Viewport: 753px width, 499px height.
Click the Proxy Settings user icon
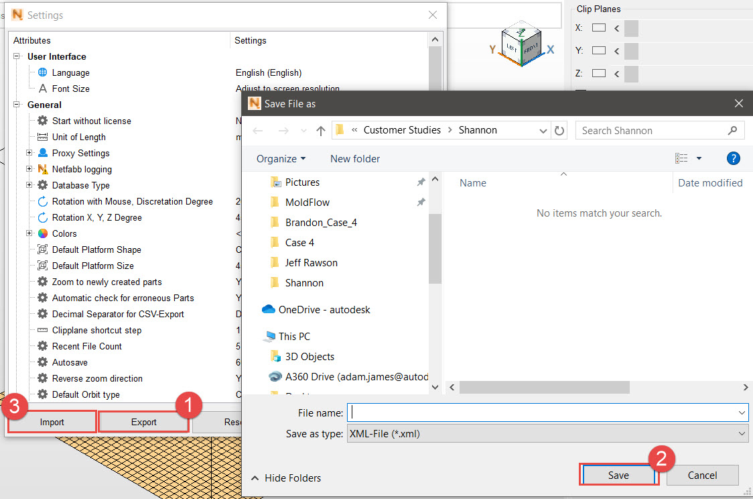43,153
